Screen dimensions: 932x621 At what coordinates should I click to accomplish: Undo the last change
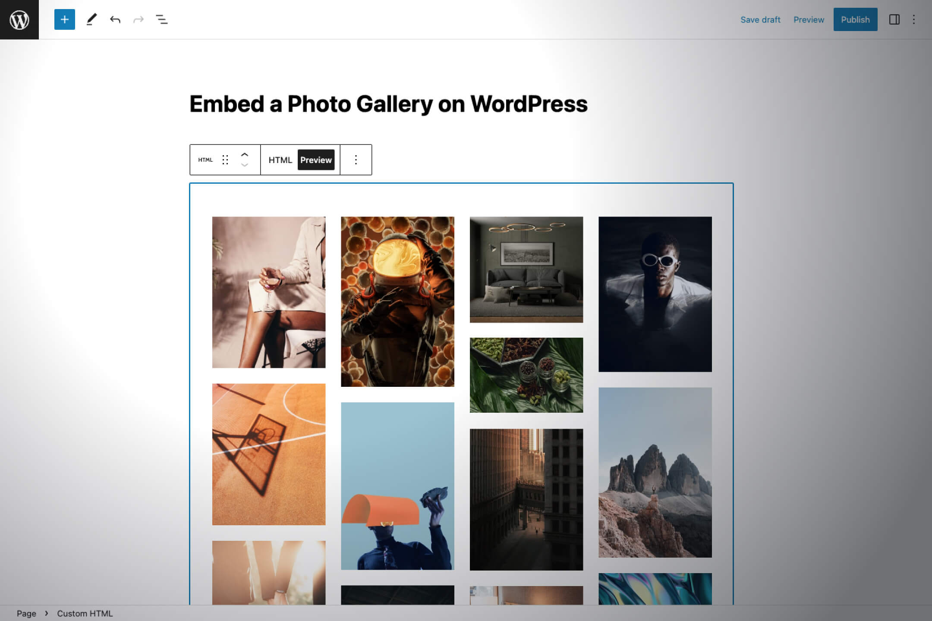click(115, 19)
